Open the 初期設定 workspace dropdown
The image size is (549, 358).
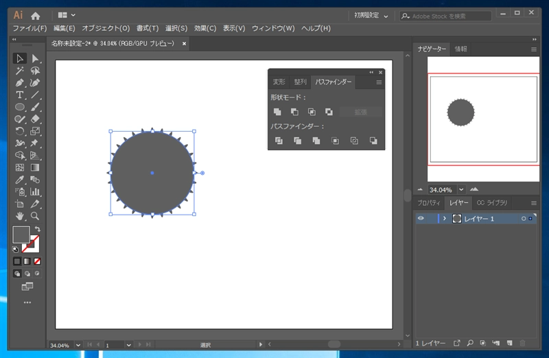(x=371, y=16)
